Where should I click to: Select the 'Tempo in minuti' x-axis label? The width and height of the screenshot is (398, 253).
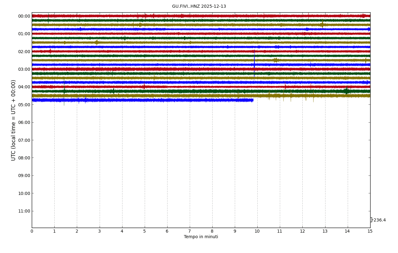201,237
